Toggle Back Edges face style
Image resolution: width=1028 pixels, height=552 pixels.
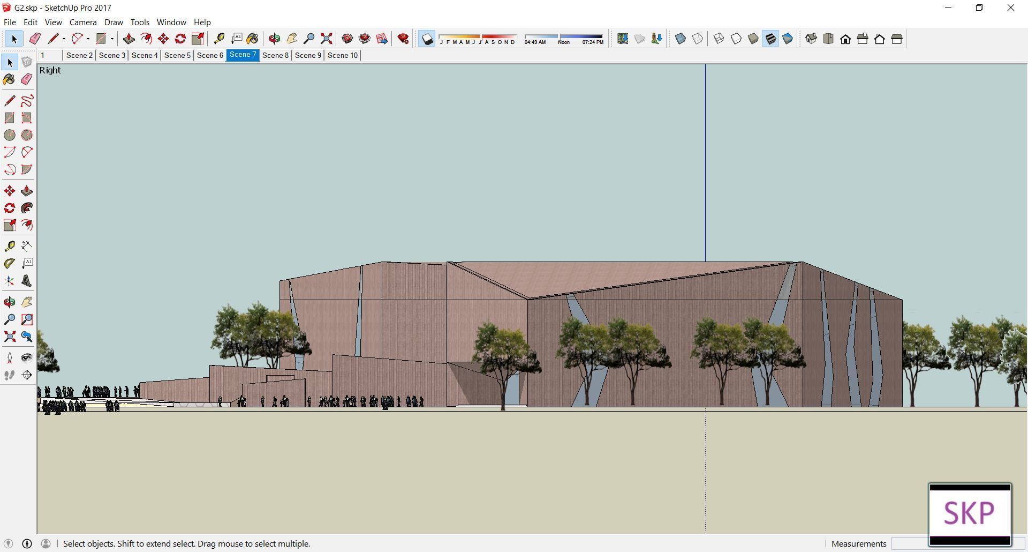coord(698,39)
